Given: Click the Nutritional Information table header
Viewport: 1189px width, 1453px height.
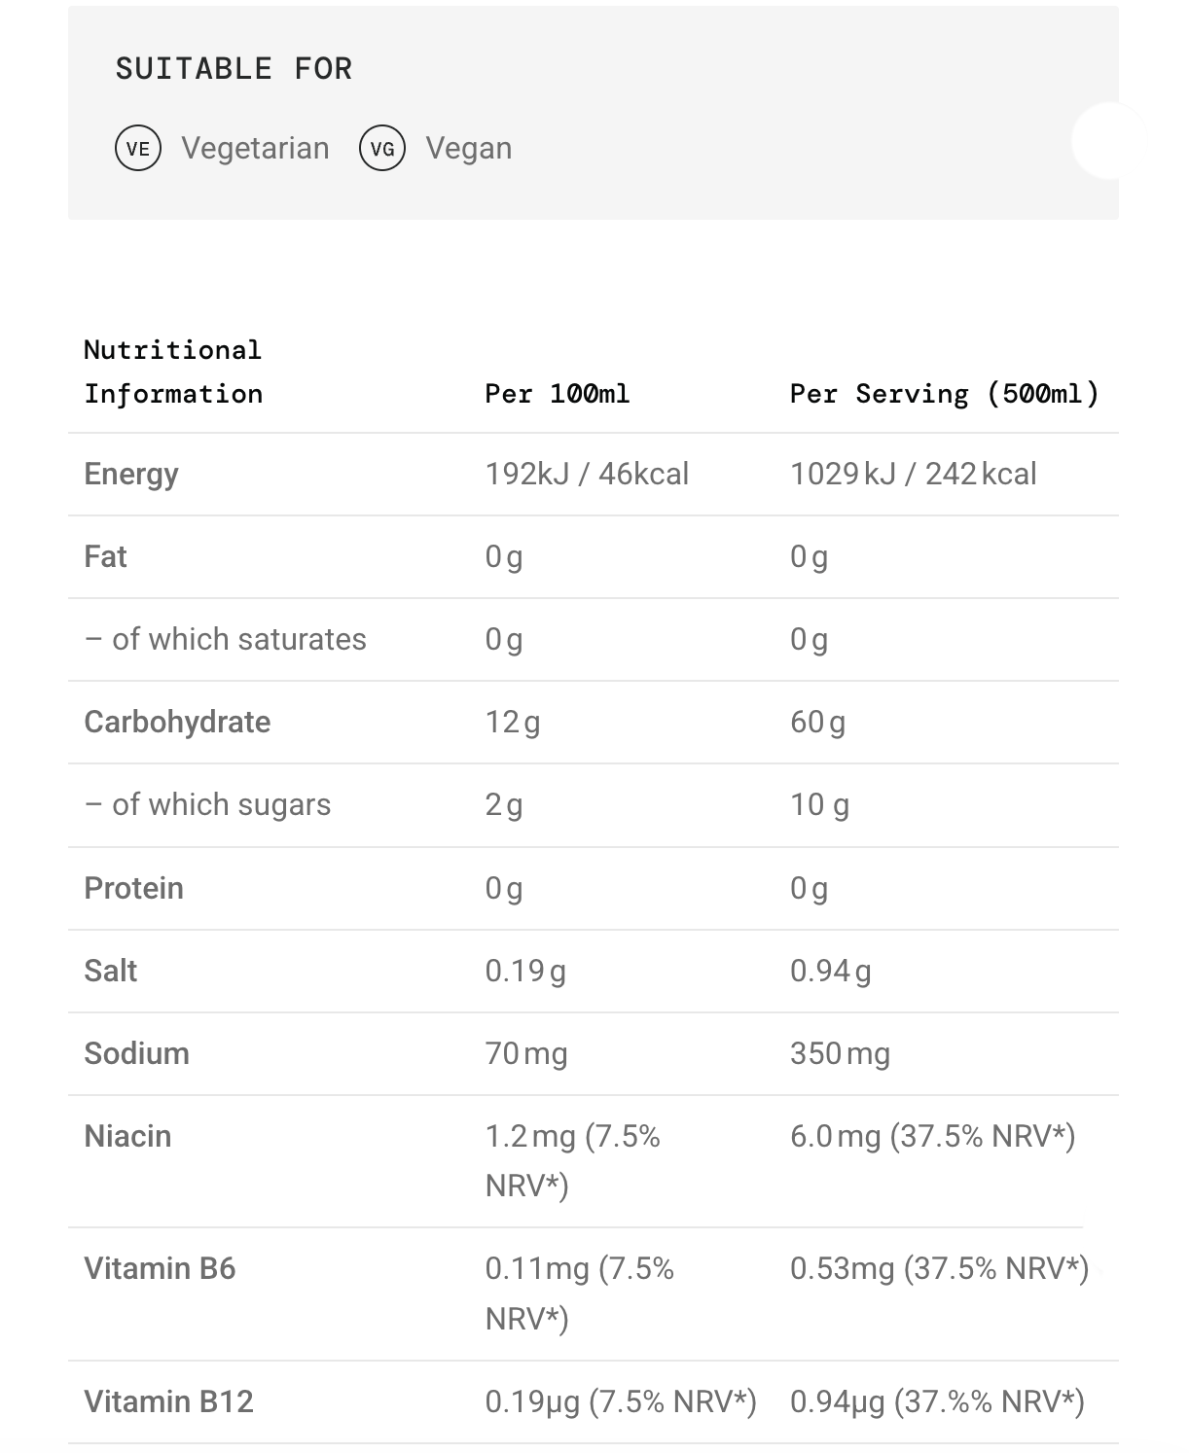Looking at the screenshot, I should tap(173, 372).
